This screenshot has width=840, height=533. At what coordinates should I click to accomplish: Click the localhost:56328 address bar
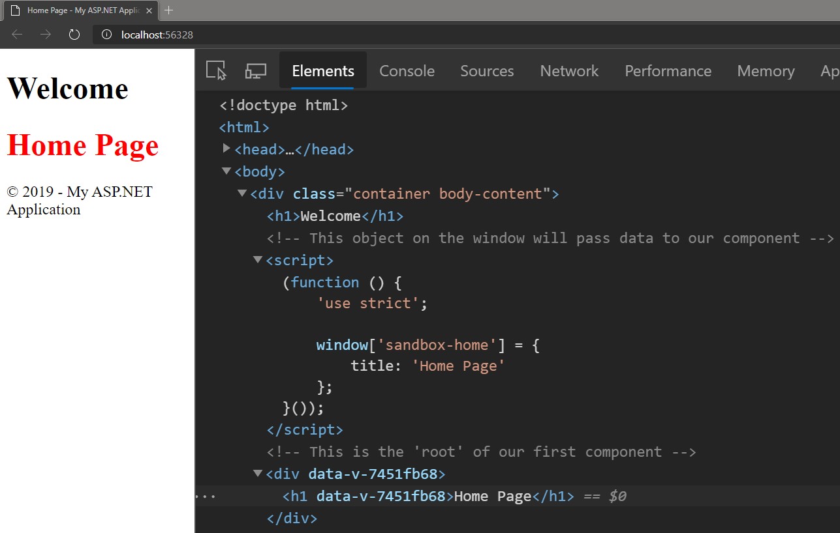[466, 35]
